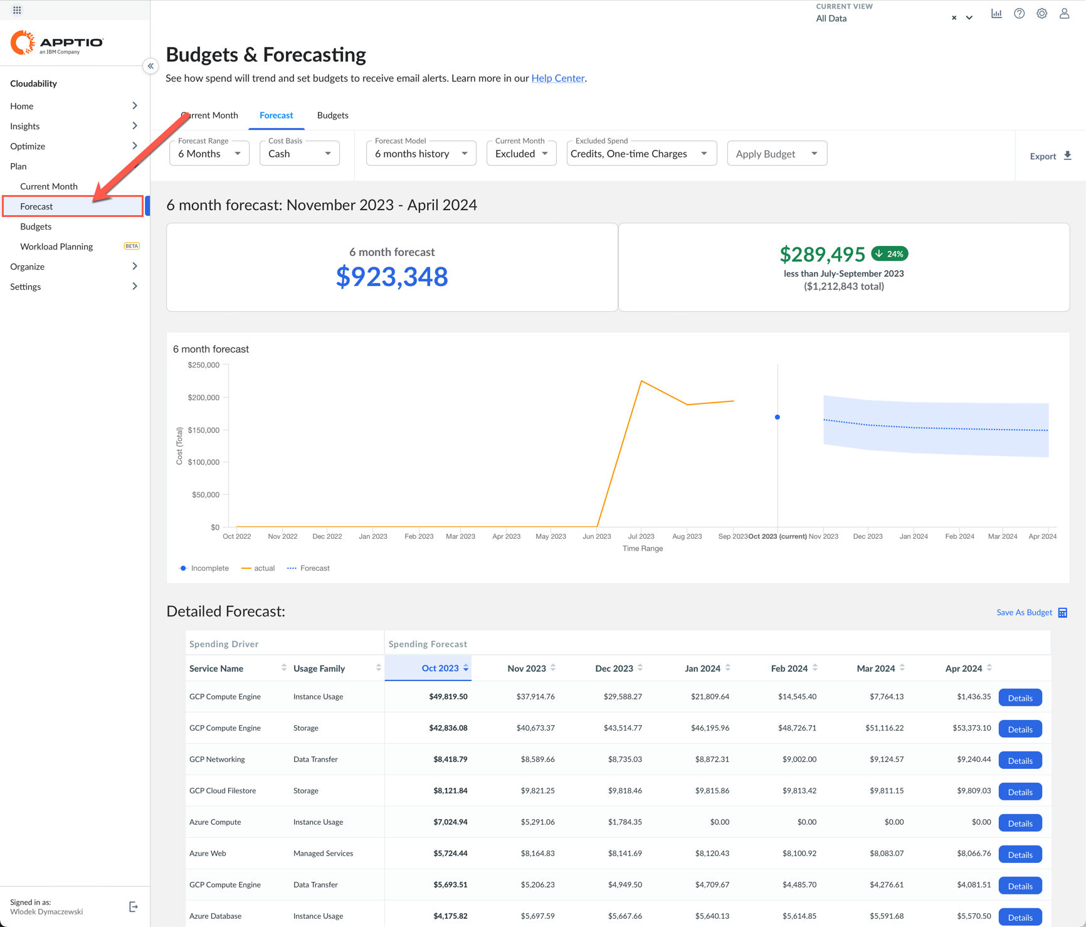Open the help question-mark icon
Image resolution: width=1086 pixels, height=927 pixels.
coord(1020,14)
